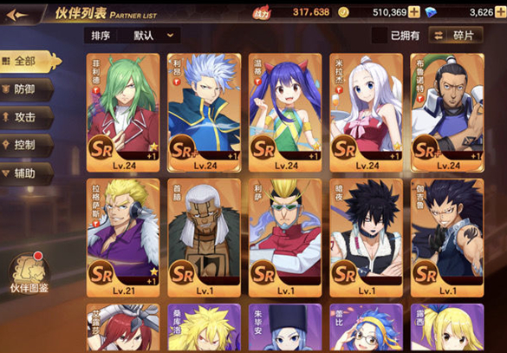Click the gold coin icon
The image size is (507, 353).
pyautogui.click(x=343, y=13)
